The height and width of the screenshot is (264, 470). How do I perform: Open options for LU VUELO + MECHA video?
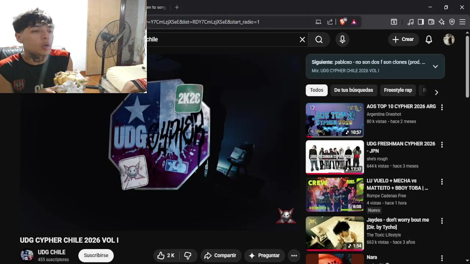[x=442, y=182]
